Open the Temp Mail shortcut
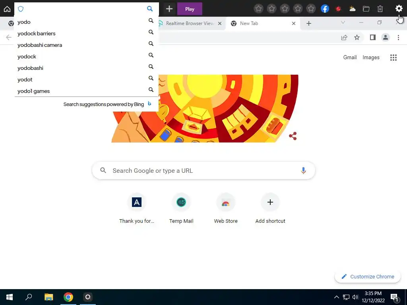The height and width of the screenshot is (305, 407). pos(181,208)
